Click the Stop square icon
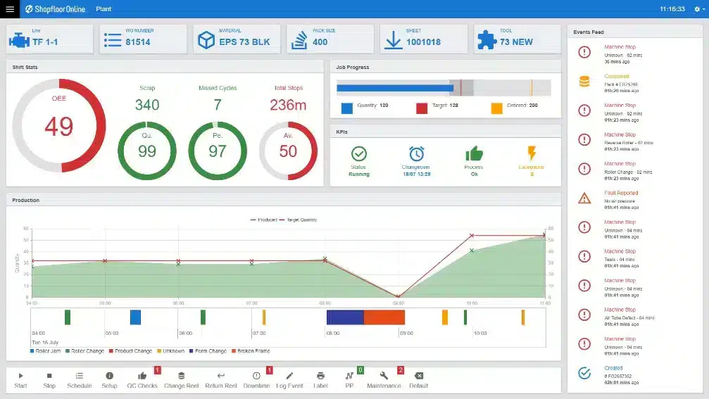The image size is (709, 399). (x=49, y=376)
